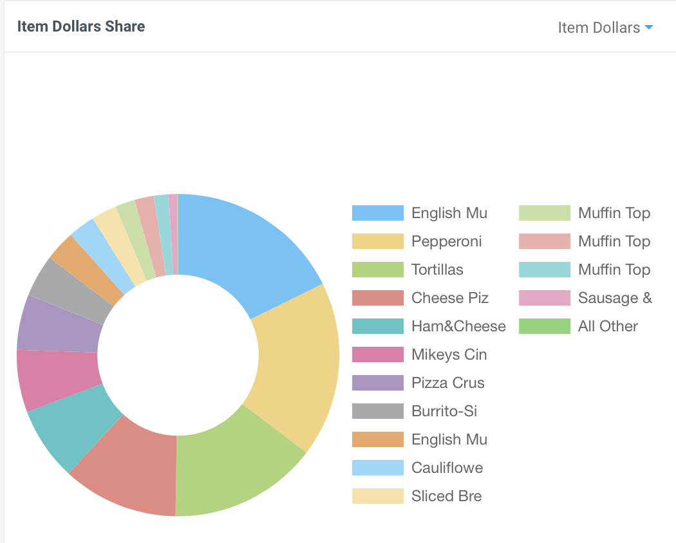Click the Pizza Crus legend label
Screen dimensions: 676x543
448,383
